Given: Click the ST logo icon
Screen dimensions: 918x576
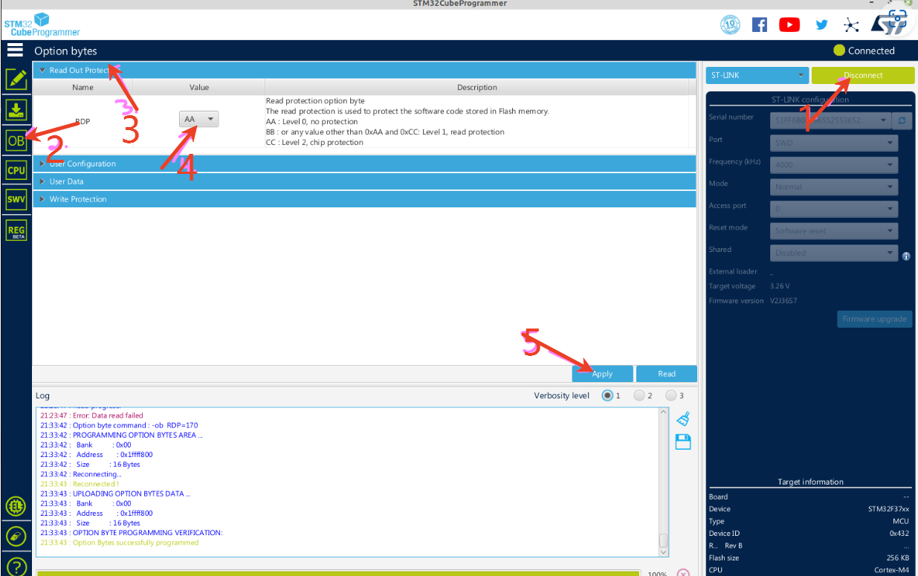Looking at the screenshot, I should (888, 26).
